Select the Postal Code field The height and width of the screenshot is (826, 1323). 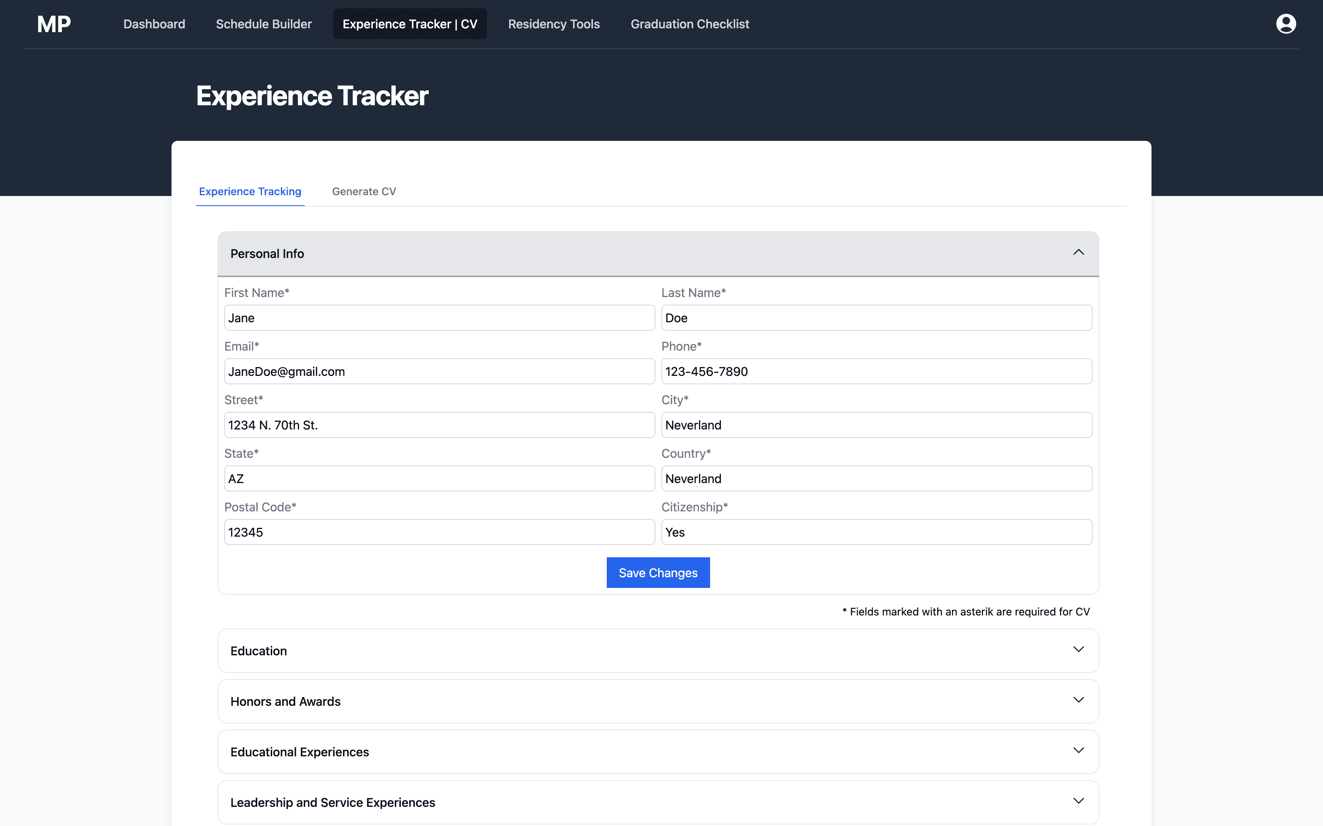pos(439,532)
